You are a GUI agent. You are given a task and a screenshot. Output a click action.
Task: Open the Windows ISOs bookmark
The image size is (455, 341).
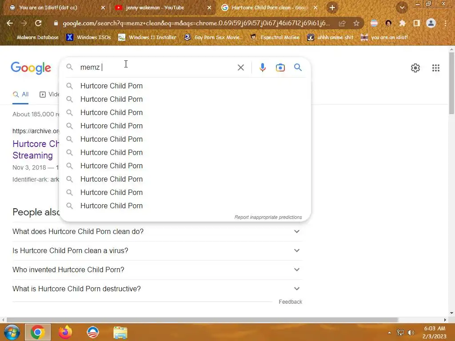[x=88, y=37]
